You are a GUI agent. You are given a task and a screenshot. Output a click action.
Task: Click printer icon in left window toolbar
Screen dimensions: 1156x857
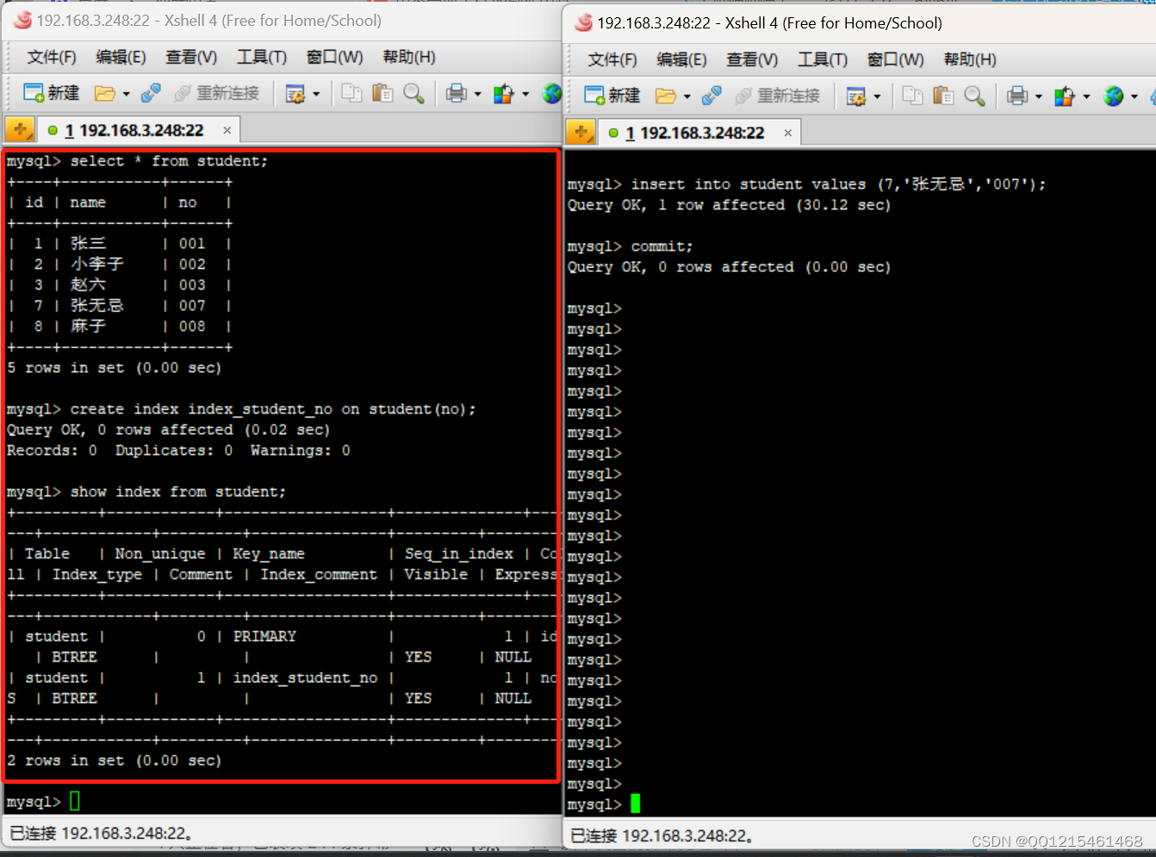457,93
